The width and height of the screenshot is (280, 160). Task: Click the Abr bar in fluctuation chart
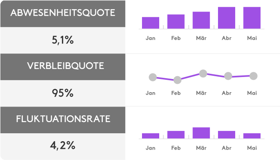point(226,134)
